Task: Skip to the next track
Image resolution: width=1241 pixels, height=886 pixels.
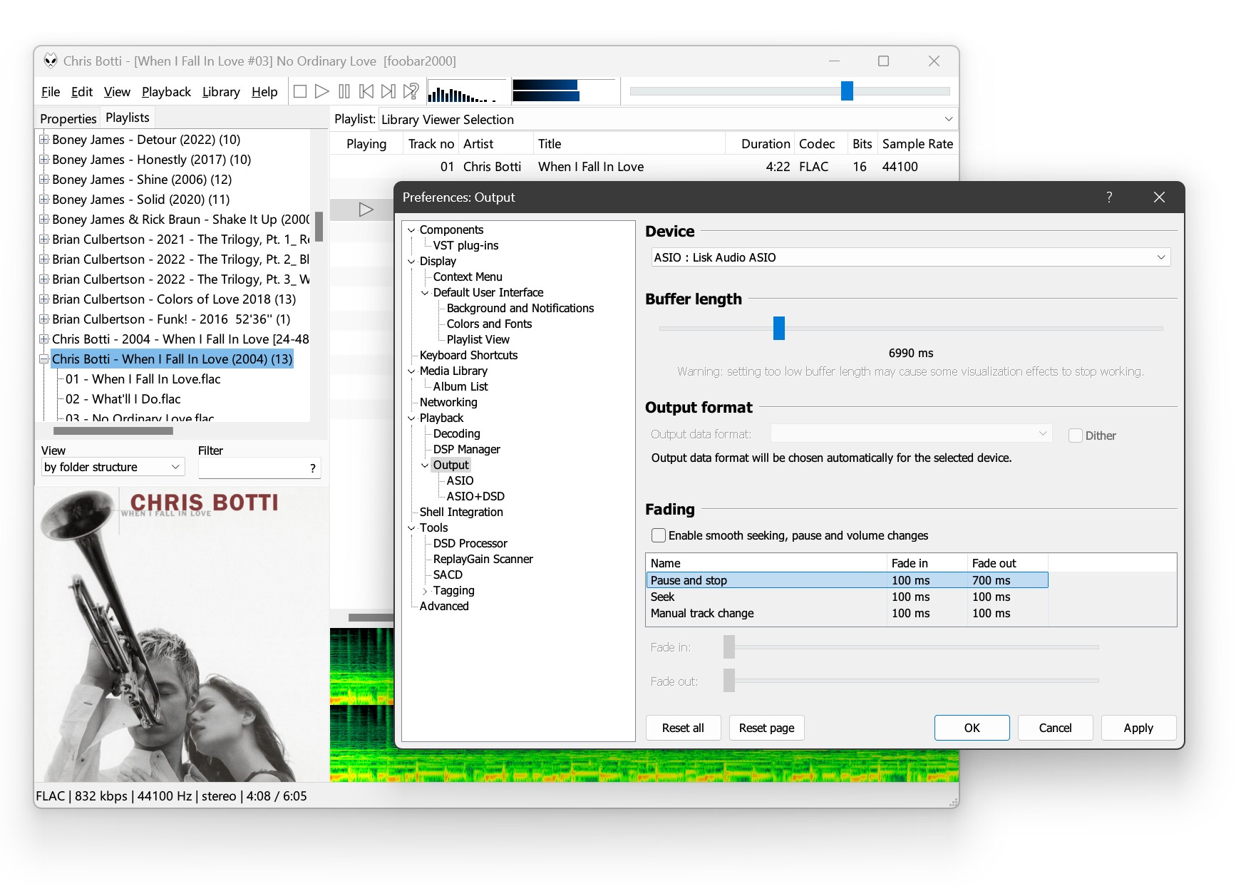Action: [x=388, y=91]
